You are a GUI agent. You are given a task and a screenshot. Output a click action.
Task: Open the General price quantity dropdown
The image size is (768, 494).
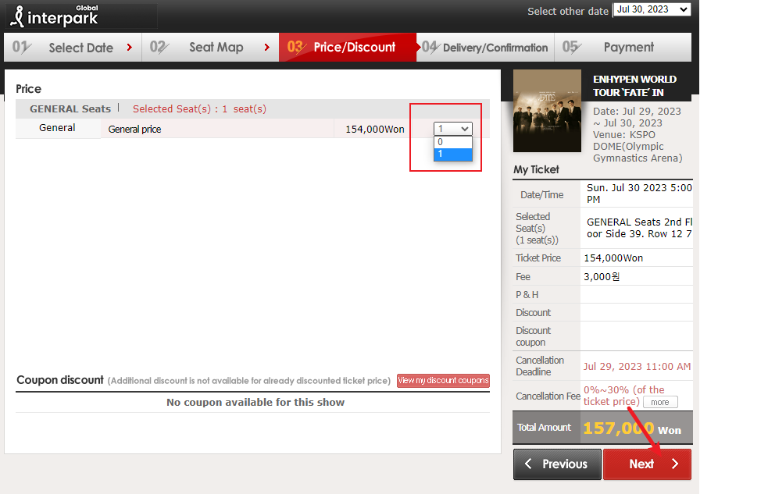453,129
